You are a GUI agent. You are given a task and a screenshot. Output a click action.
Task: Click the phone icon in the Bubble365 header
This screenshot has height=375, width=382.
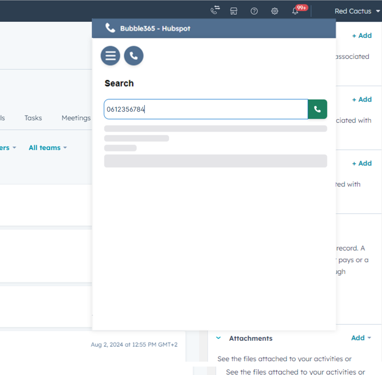pos(110,28)
